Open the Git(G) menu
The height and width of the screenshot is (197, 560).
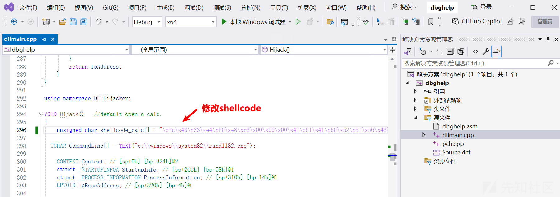click(111, 7)
